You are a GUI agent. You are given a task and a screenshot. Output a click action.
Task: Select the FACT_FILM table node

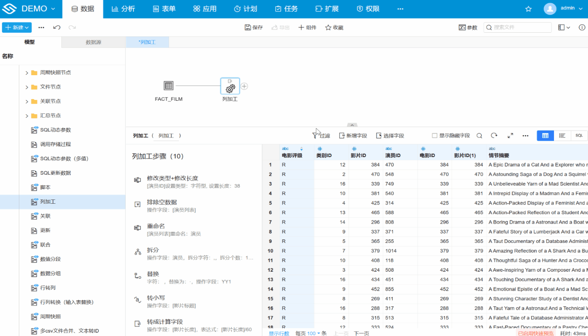(x=168, y=86)
